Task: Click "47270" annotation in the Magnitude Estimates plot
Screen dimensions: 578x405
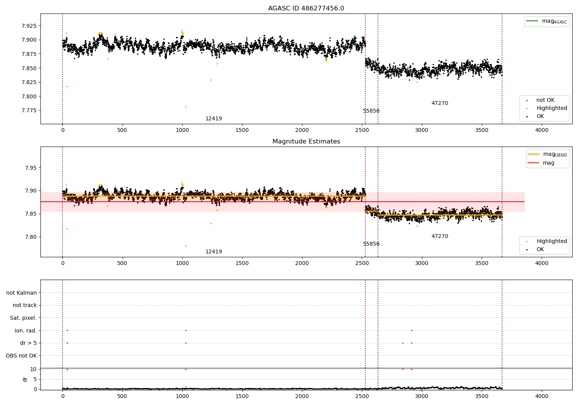Action: coord(440,236)
